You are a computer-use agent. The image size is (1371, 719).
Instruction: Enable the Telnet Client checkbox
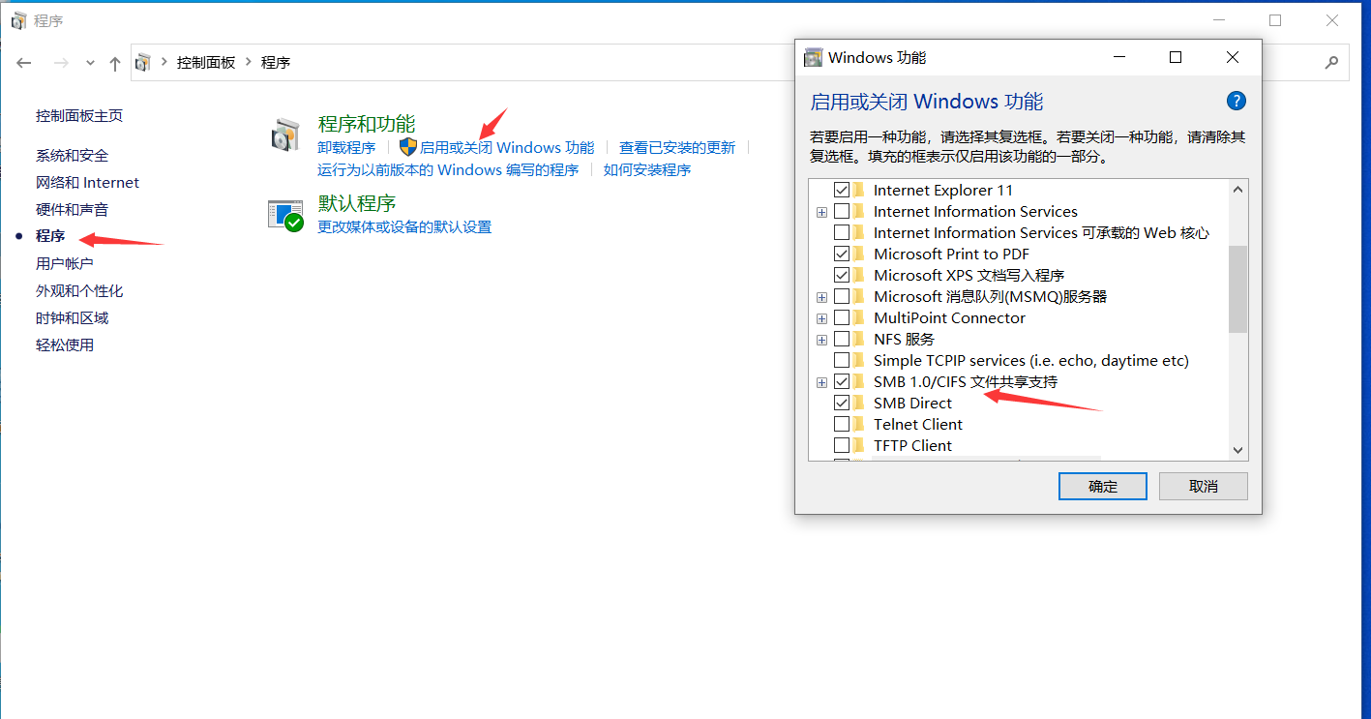pos(842,424)
